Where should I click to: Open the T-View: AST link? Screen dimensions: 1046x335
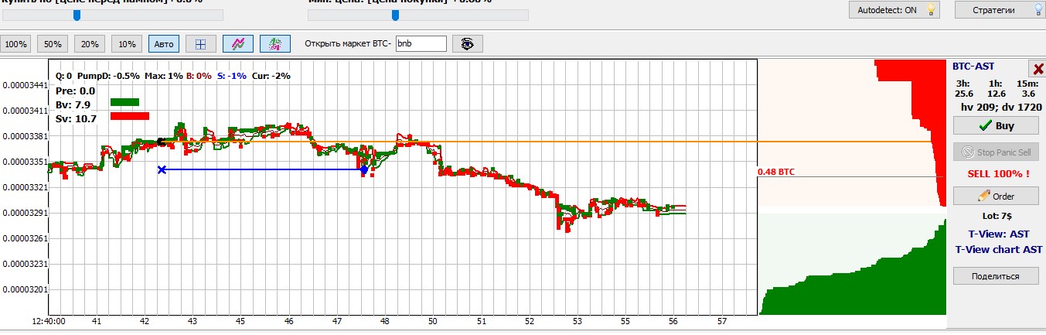[998, 234]
